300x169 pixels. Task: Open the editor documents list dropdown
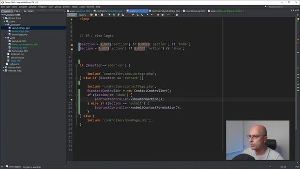pos(296,10)
